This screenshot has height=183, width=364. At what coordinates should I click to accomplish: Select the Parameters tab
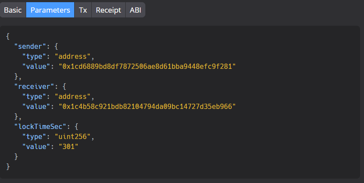(50, 10)
